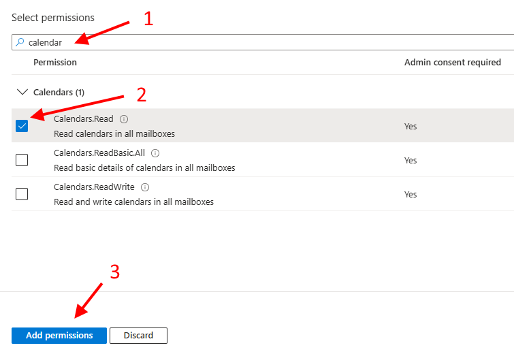Click the 'Read and write calendars' description
514x352 pixels.
coord(133,202)
